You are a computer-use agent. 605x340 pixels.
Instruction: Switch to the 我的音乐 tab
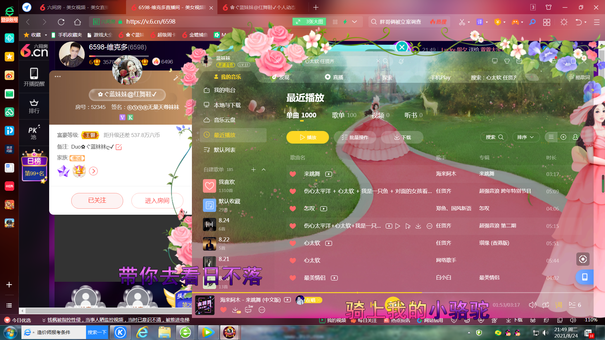point(228,77)
